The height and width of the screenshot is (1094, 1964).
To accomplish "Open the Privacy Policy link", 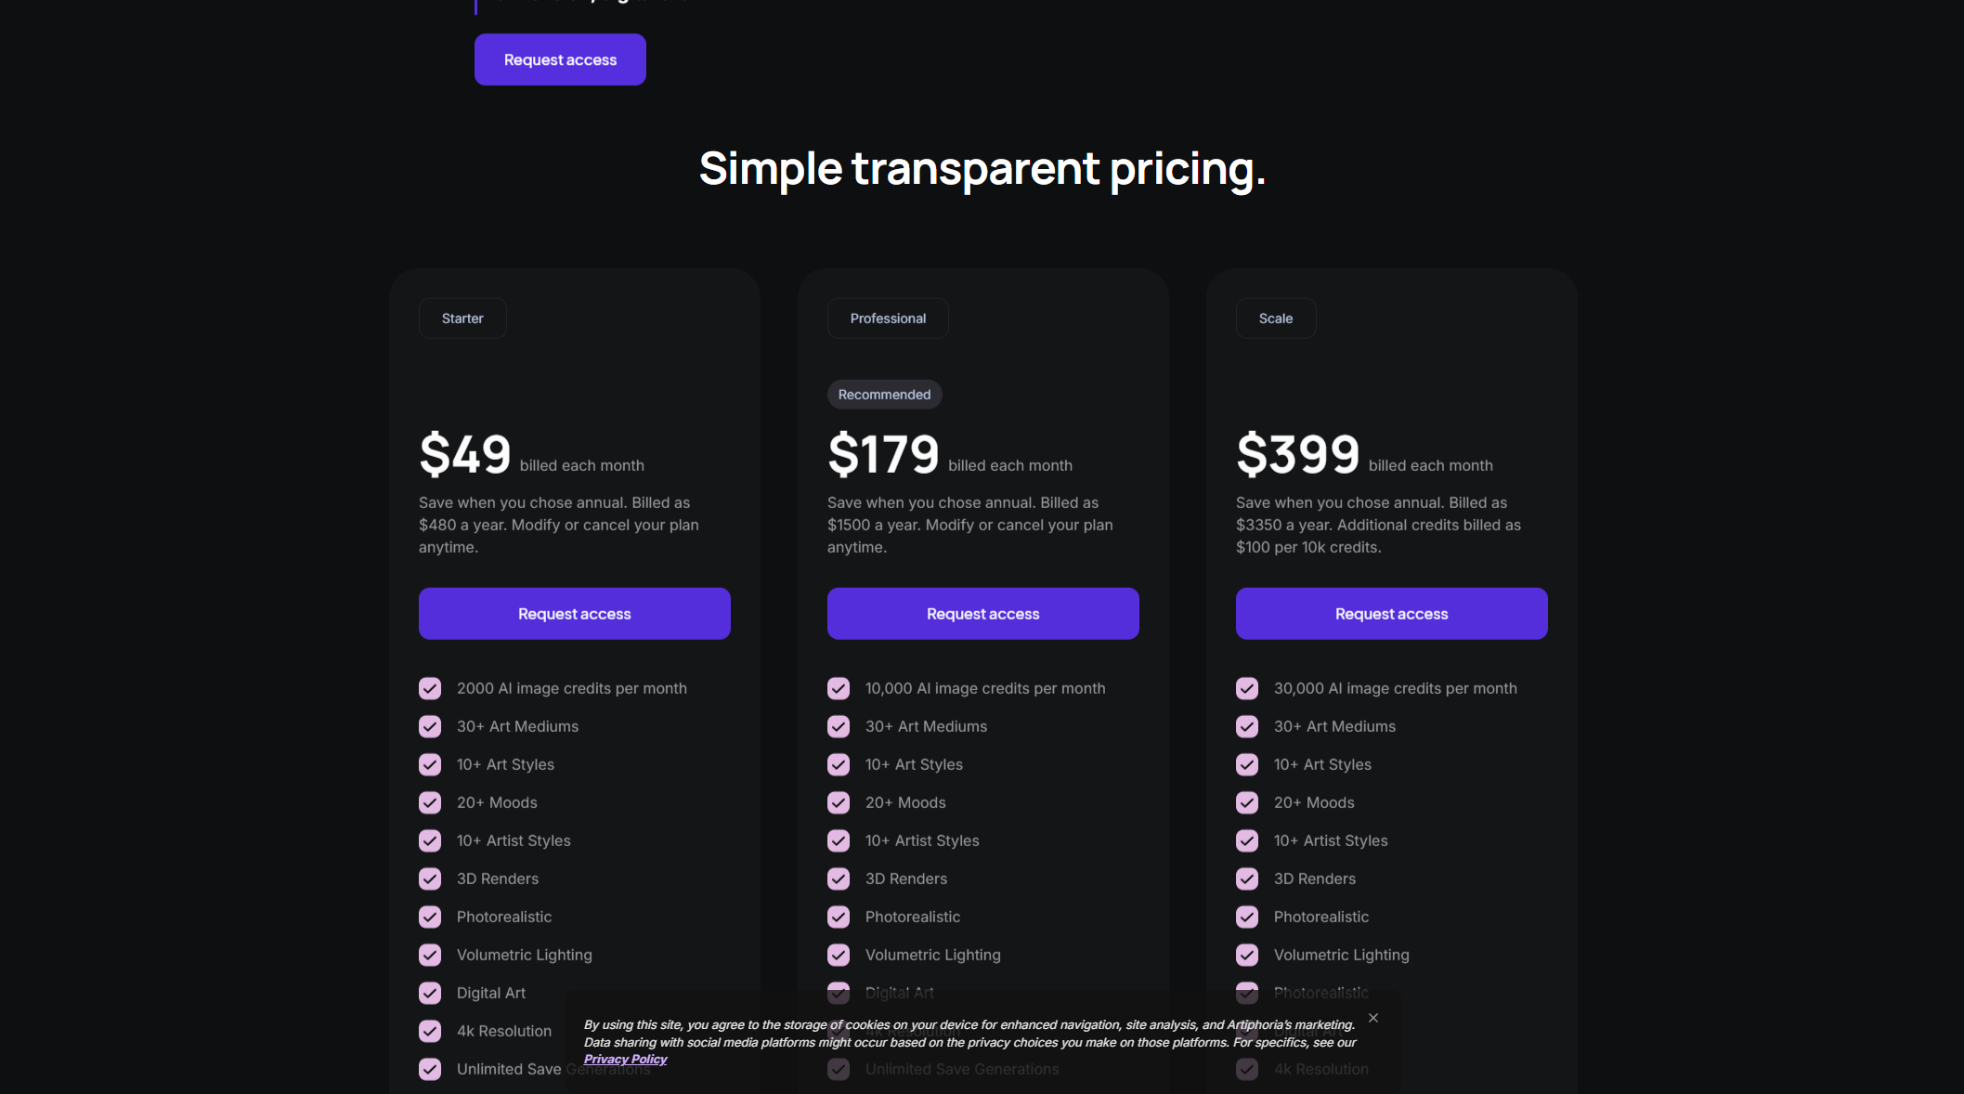I will [x=625, y=1060].
